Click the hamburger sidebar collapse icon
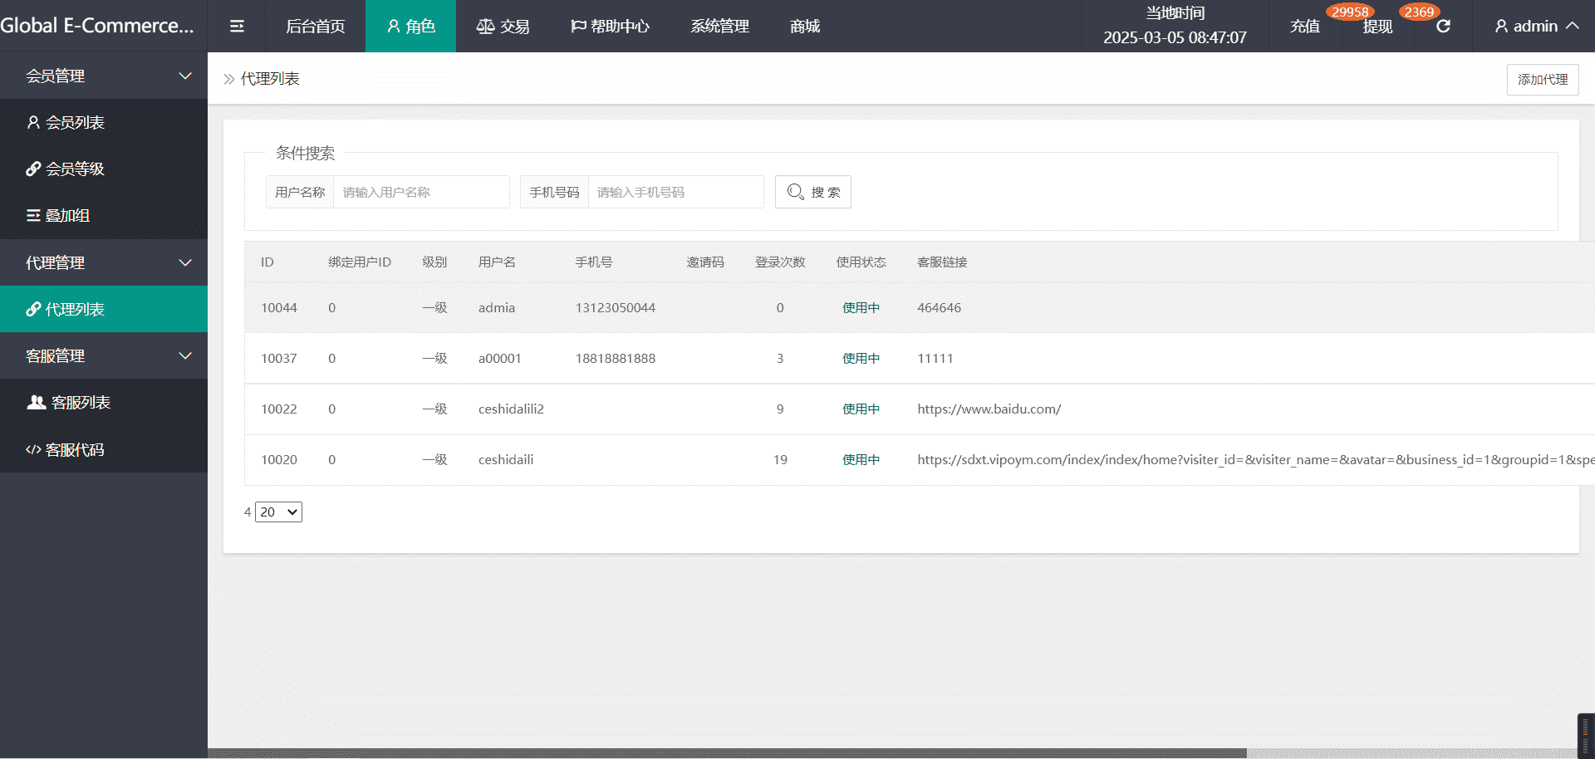1595x759 pixels. coord(237,27)
